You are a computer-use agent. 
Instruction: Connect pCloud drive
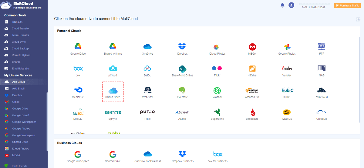point(113,71)
